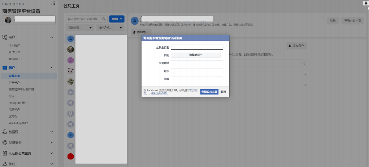Select the airplane page icon in list

click(x=71, y=92)
